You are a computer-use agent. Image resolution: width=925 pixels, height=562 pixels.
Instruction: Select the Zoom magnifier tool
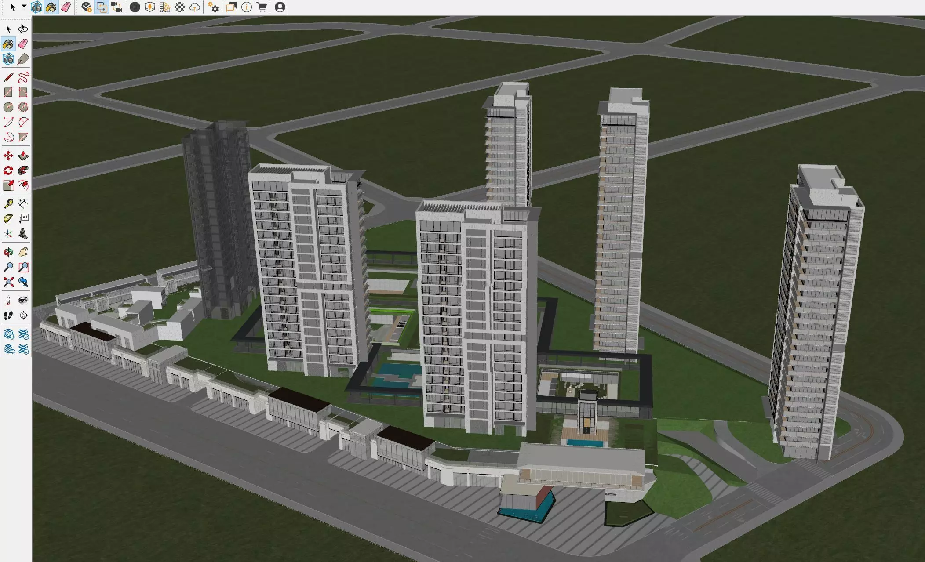(x=8, y=267)
